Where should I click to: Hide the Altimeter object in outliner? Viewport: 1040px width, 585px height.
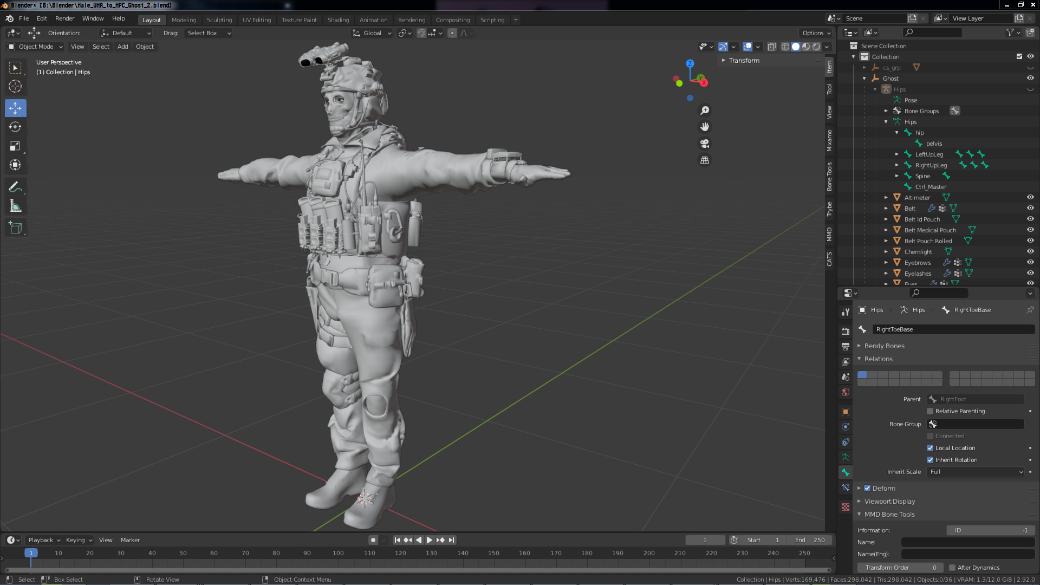click(1030, 198)
